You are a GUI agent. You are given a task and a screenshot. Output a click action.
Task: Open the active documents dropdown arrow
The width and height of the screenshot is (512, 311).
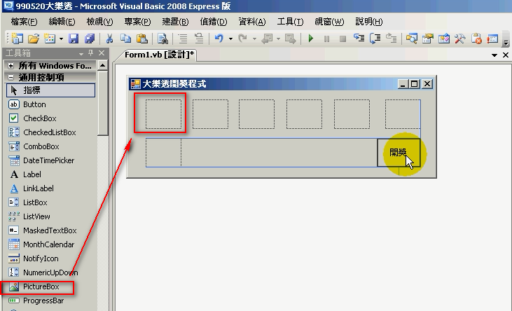click(494, 55)
